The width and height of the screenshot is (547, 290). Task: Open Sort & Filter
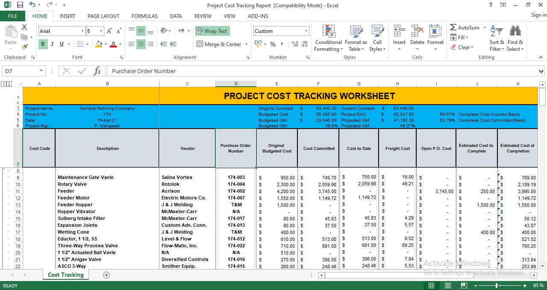[497, 38]
